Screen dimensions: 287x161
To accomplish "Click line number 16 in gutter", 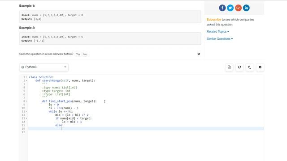I will [23, 129].
